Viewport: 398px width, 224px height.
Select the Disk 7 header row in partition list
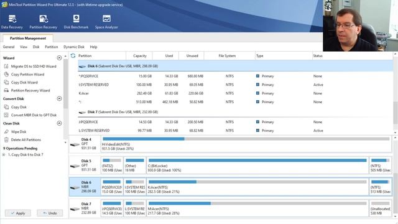[235, 112]
